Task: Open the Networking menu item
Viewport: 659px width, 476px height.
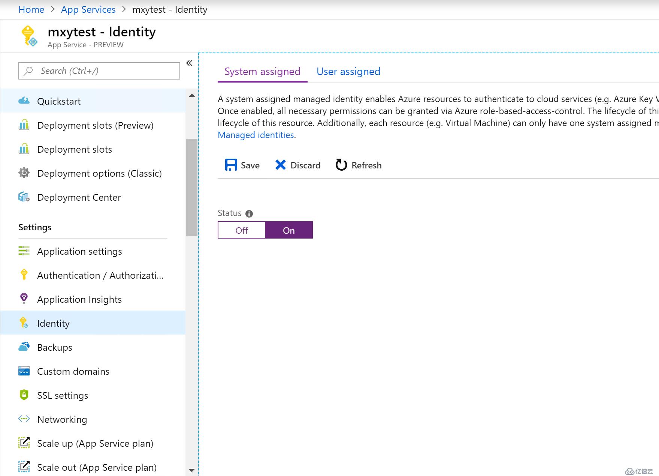Action: coord(93,419)
